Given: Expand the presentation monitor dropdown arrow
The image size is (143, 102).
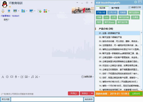Looking at the screenshot, I should coord(19,11).
